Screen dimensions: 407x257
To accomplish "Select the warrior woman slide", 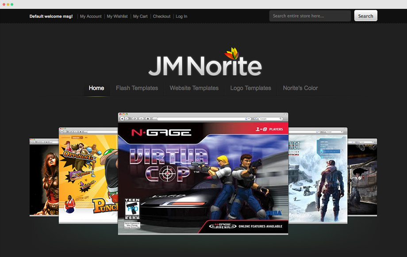I will (44, 177).
